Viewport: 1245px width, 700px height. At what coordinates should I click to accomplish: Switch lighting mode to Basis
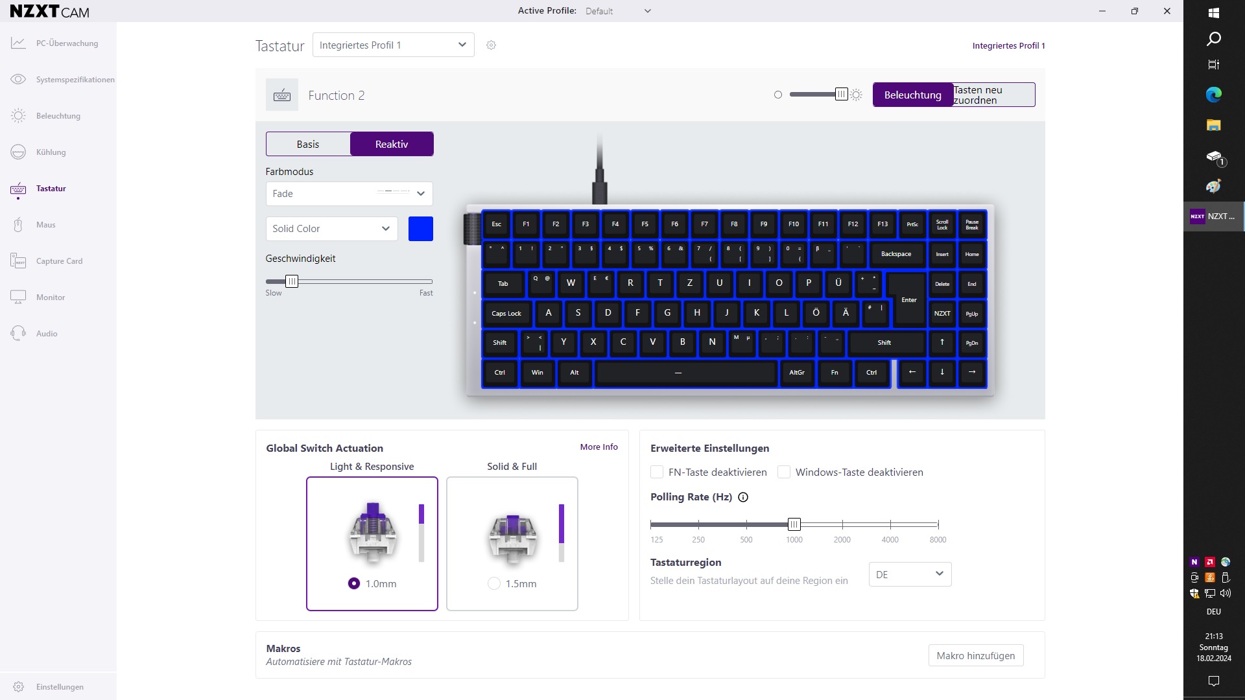(x=308, y=144)
